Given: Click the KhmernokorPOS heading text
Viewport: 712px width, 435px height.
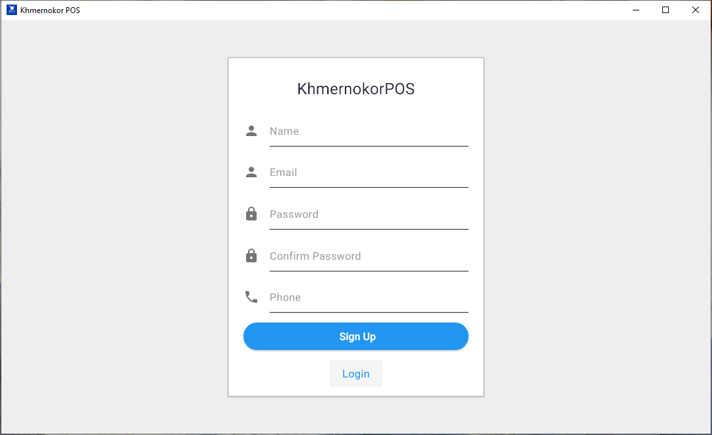Looking at the screenshot, I should point(356,89).
